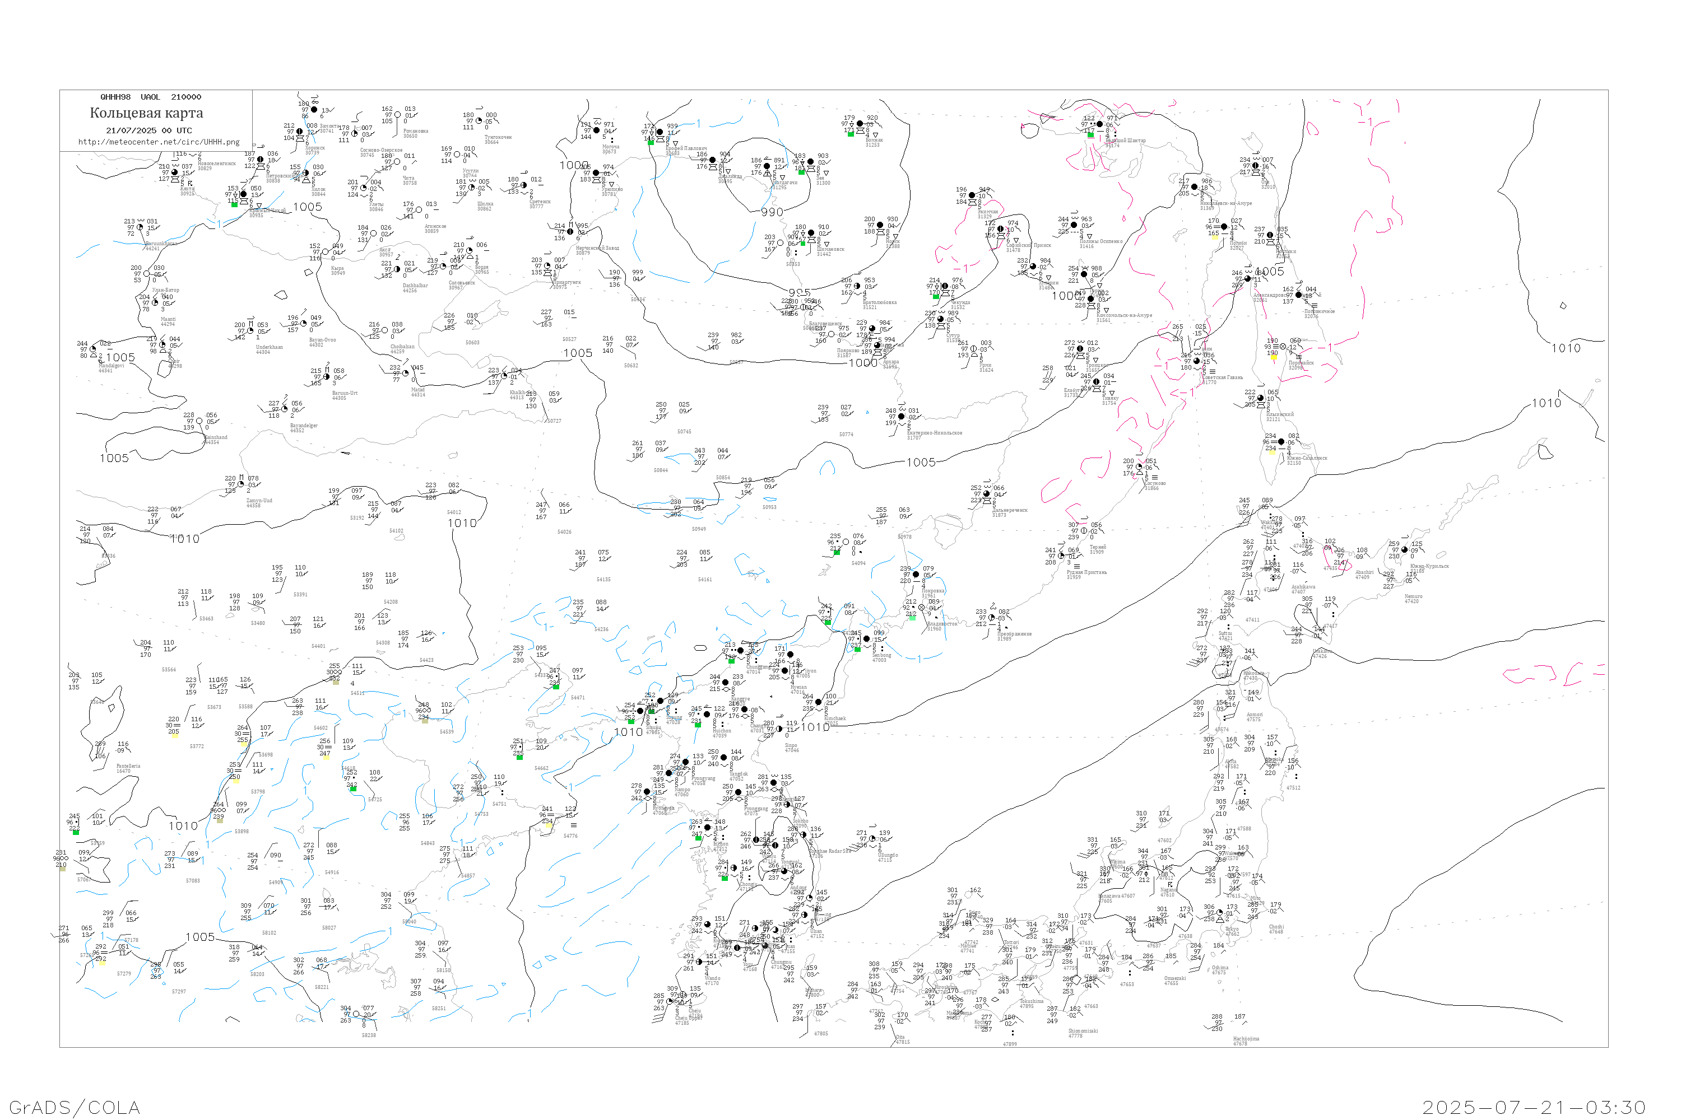The image size is (1681, 1120).
Task: Click the Чита station open-circle symbol
Action: pyautogui.click(x=397, y=162)
